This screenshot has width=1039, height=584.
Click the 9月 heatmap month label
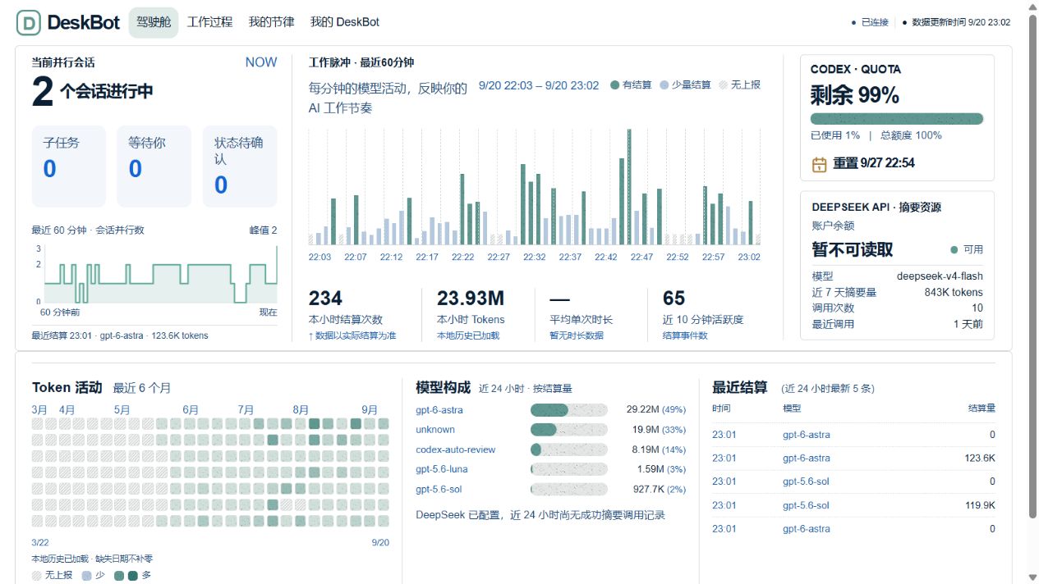(x=370, y=410)
